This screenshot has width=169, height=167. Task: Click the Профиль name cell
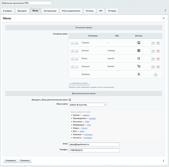(x=86, y=74)
